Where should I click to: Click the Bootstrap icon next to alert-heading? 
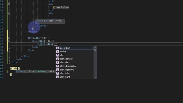[57, 70]
